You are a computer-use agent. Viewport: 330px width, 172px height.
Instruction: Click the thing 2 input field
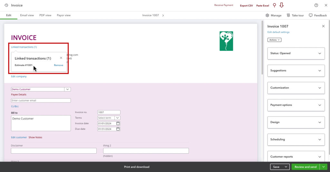(146, 151)
